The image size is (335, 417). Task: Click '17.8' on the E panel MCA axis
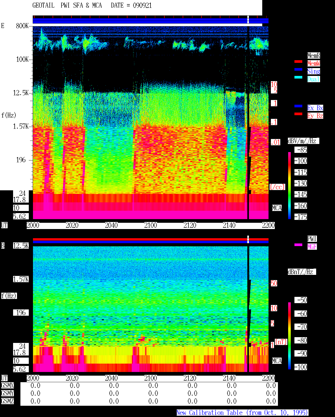click(19, 199)
